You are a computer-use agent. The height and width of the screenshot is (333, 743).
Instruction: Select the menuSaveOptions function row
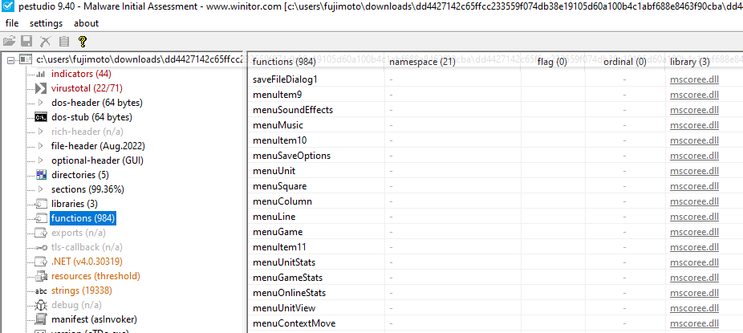495,156
